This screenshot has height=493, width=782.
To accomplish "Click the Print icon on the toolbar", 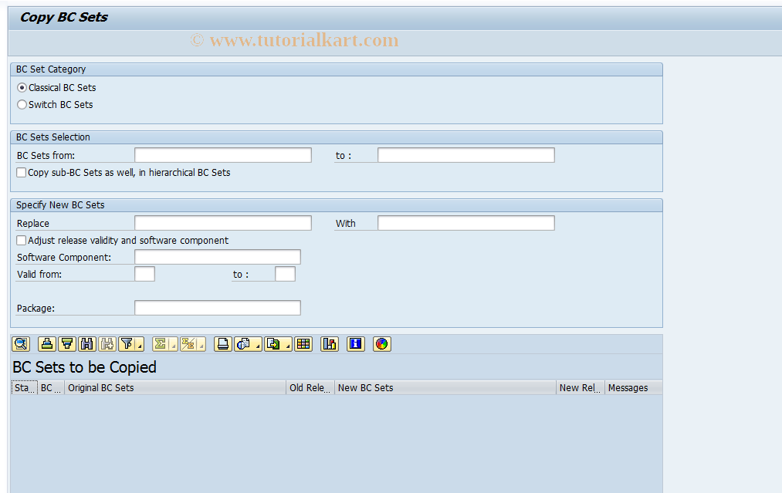I will click(222, 344).
